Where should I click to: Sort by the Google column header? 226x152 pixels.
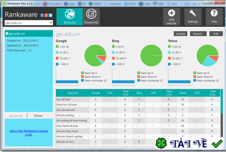[x=96, y=93]
